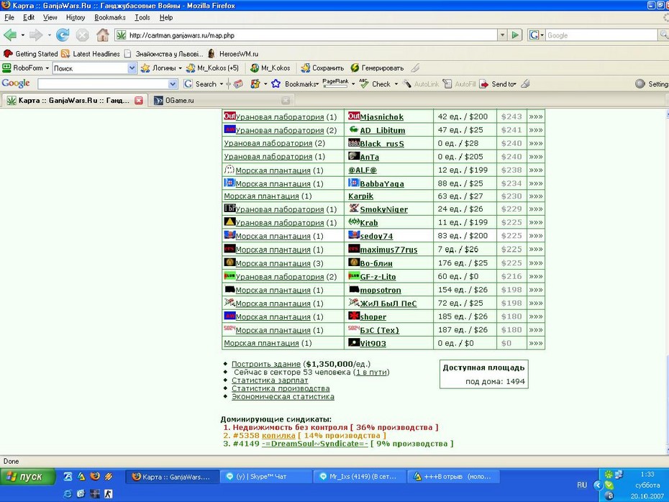The image size is (669, 502).
Task: Click the RU language indicator in tray
Action: coord(582,485)
